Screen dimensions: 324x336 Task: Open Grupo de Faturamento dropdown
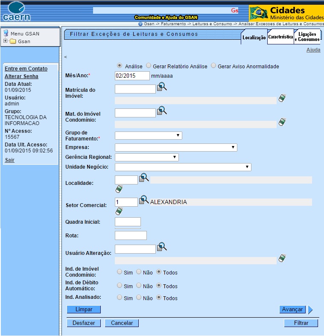[x=149, y=135]
